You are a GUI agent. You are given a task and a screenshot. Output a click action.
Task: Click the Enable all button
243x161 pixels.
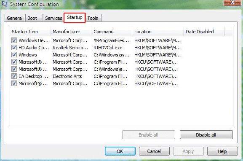[149, 134]
